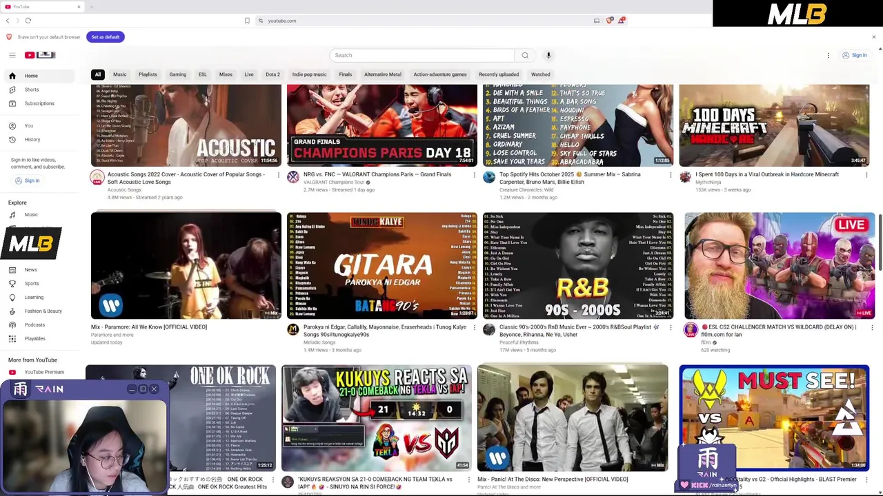Viewport: 883px width, 496px height.
Task: Select the Gaming filter chip
Action: 178,74
